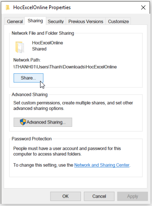Click the network path text
The width and height of the screenshot is (152, 206).
point(65,67)
